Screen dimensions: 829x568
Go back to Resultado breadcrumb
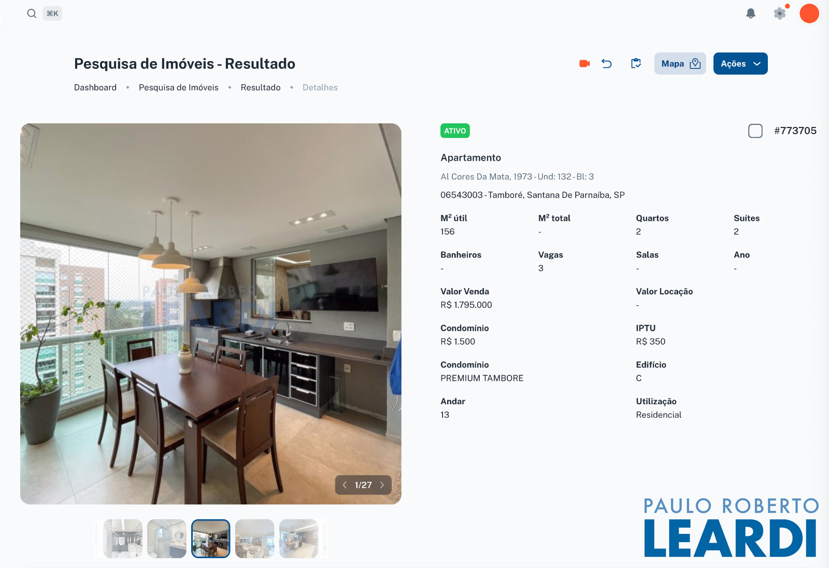coord(261,88)
